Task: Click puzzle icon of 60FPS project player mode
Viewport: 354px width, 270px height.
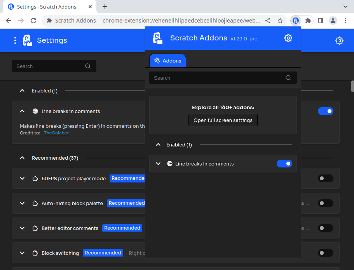Action: click(35, 179)
